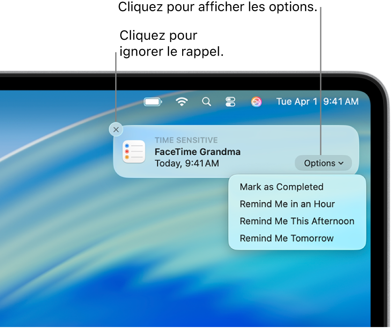The height and width of the screenshot is (328, 391).
Task: Choose "Remind Me Tomorrow"
Action: pos(287,238)
